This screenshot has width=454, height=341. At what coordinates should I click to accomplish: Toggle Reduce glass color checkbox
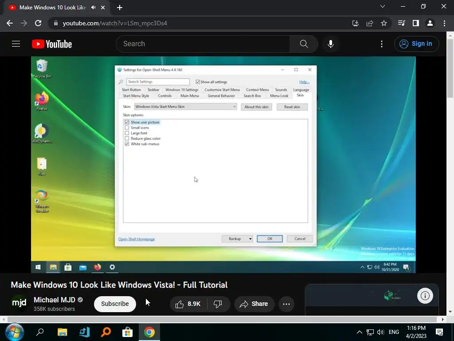127,139
